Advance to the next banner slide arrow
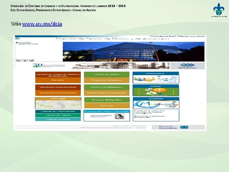Screen dimensions: 229x172 [x=31, y=60]
